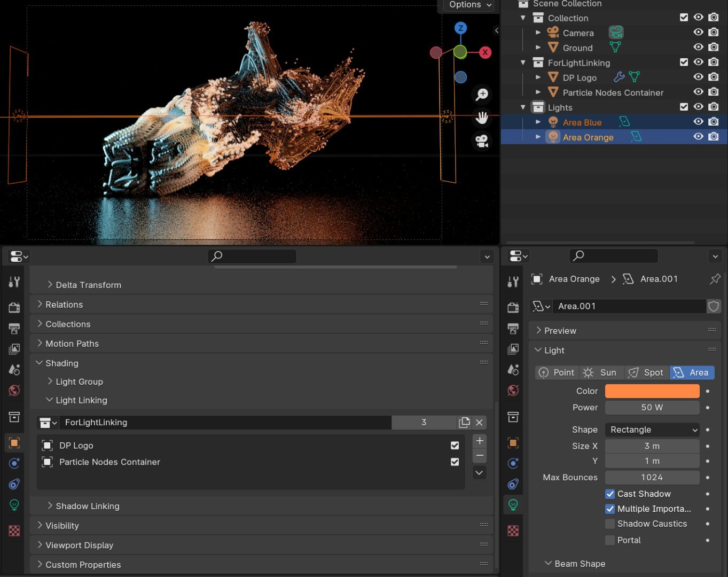Image resolution: width=728 pixels, height=577 pixels.
Task: Click the pan hand icon in viewport
Action: 482,118
